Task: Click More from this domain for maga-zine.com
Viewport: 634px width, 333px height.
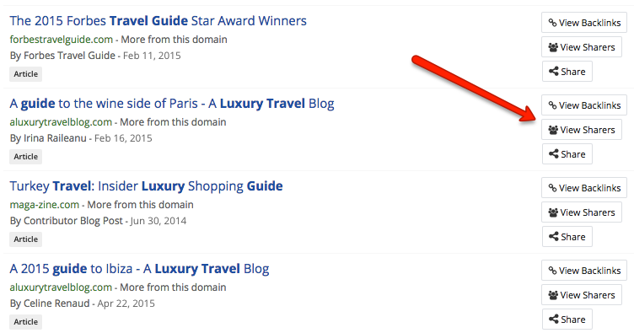Action: 140,205
